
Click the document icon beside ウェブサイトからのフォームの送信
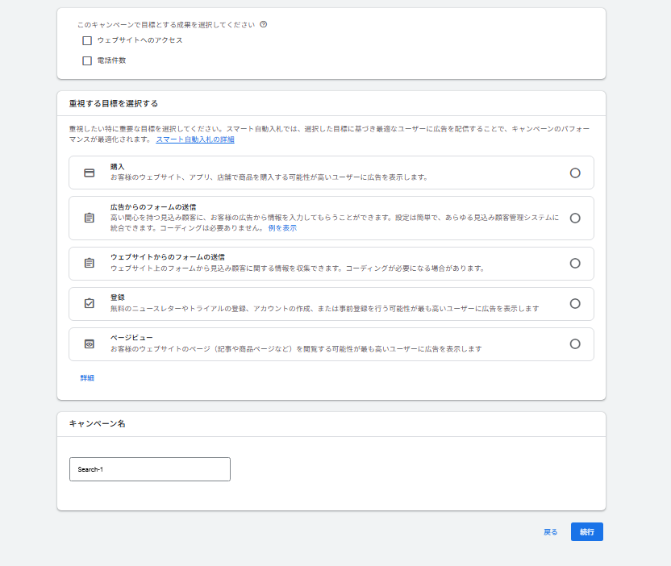coord(89,262)
